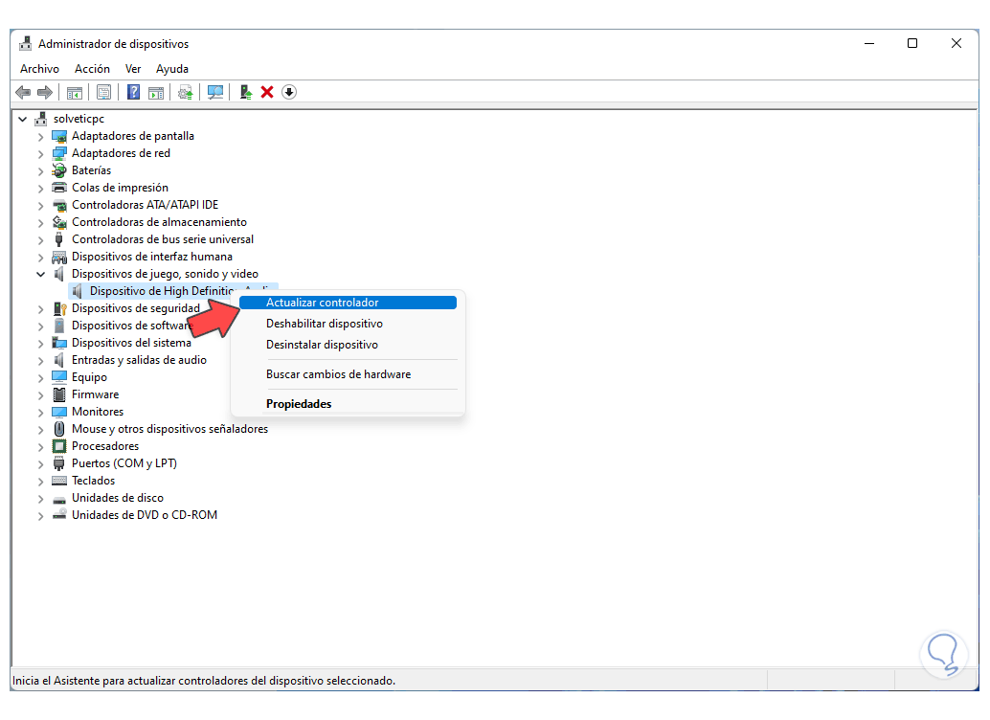Click the chip icon beside Firmware
990x720 pixels.
(x=59, y=394)
